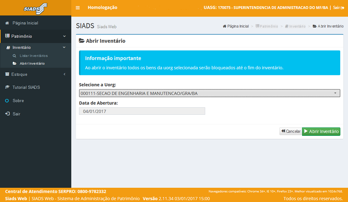The image size is (348, 202).
Task: Expand the Estoque menu chevron
Action: [x=64, y=74]
